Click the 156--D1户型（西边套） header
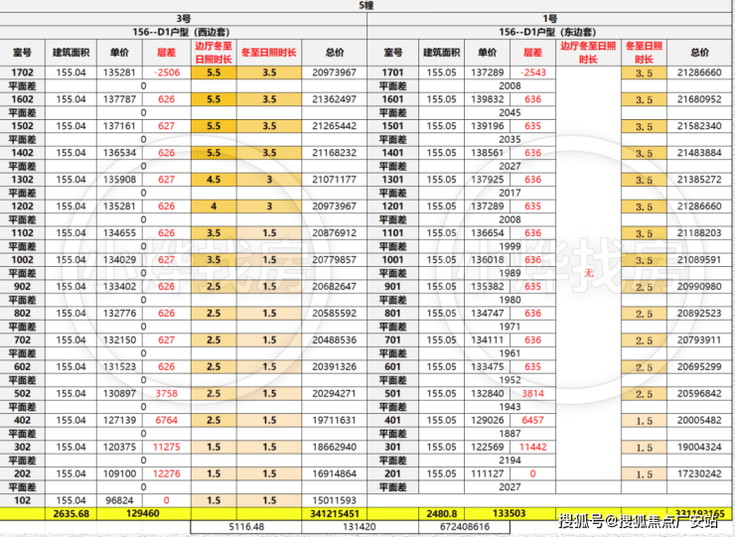 (184, 32)
